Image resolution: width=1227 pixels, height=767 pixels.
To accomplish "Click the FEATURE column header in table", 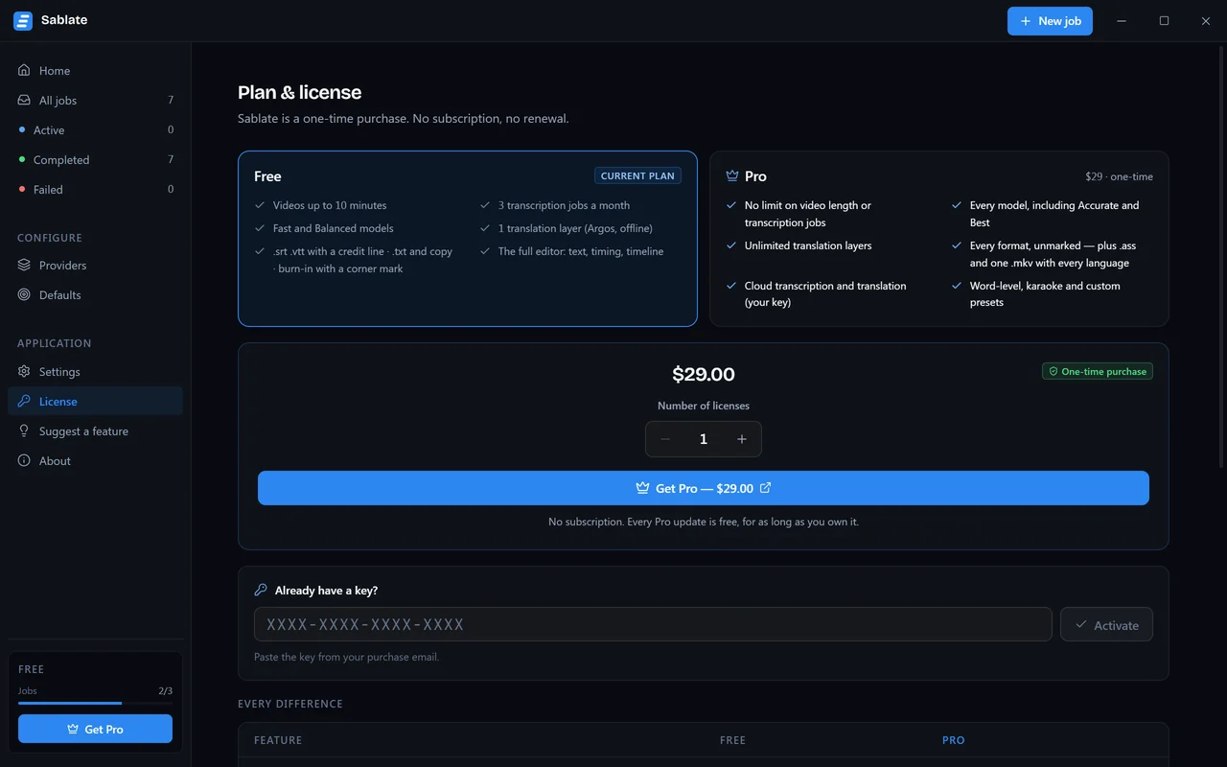I will pos(278,740).
